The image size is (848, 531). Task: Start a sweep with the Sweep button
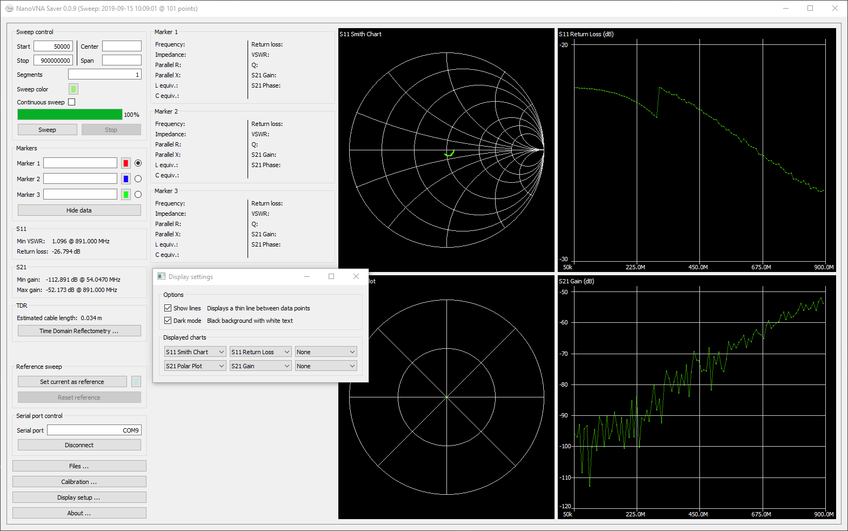point(47,130)
